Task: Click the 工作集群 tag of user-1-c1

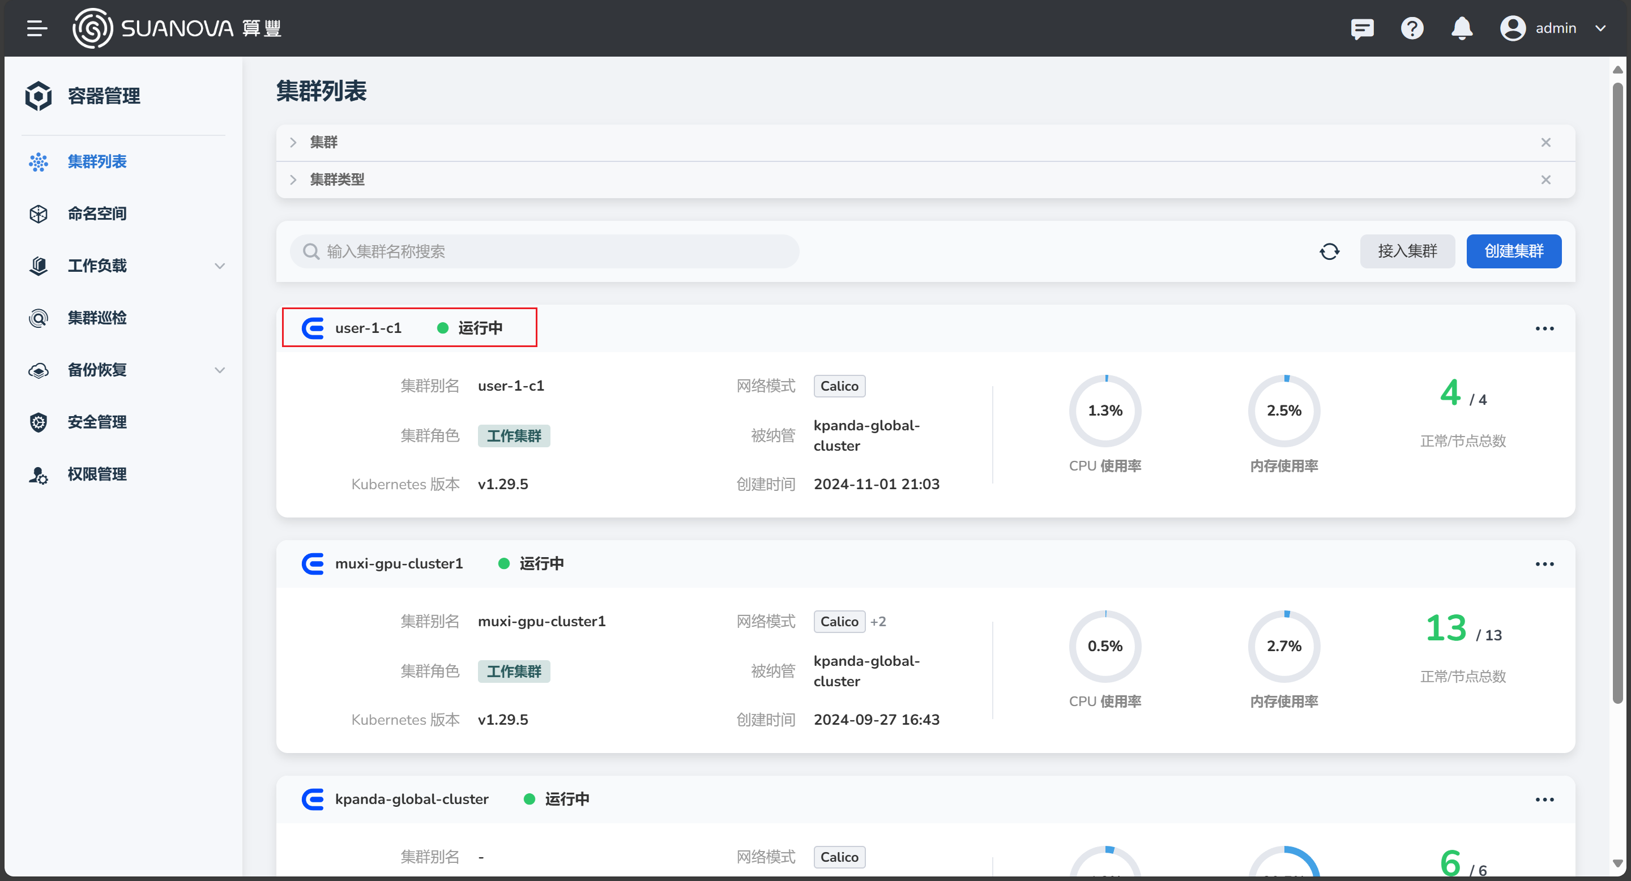Action: [x=514, y=436]
